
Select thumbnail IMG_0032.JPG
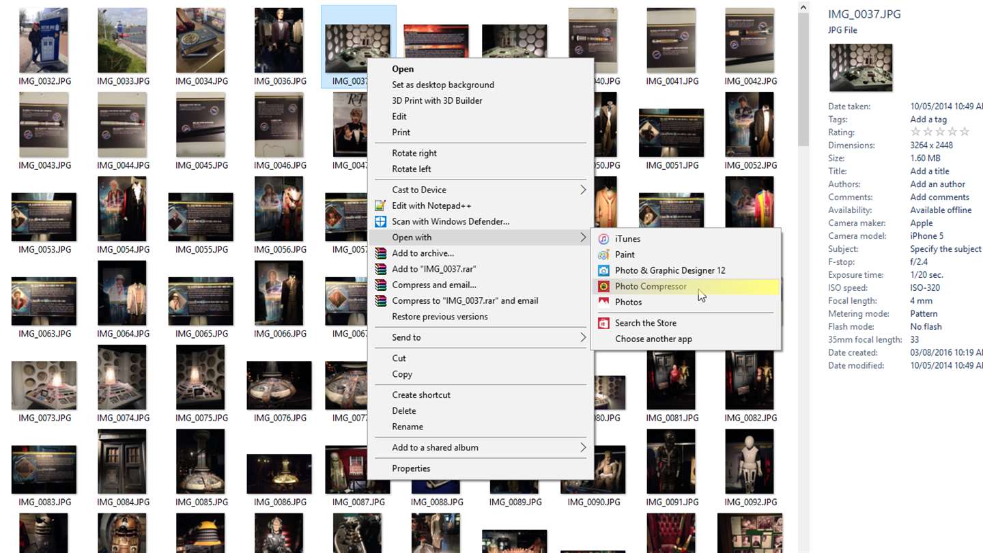pyautogui.click(x=44, y=41)
